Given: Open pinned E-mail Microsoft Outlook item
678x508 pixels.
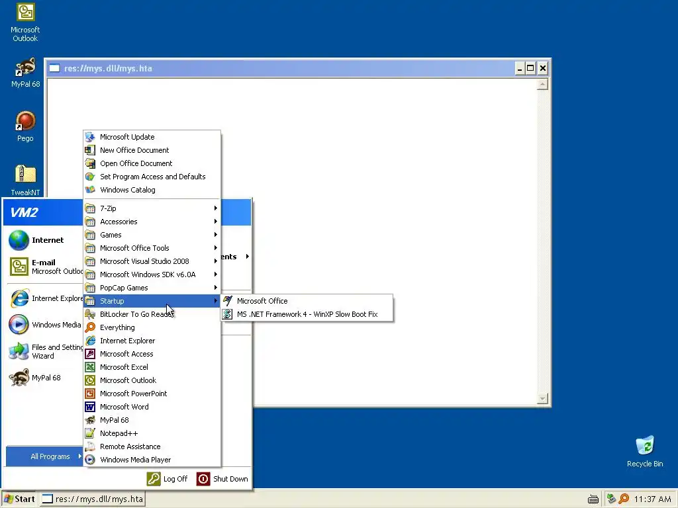Looking at the screenshot, I should point(44,267).
